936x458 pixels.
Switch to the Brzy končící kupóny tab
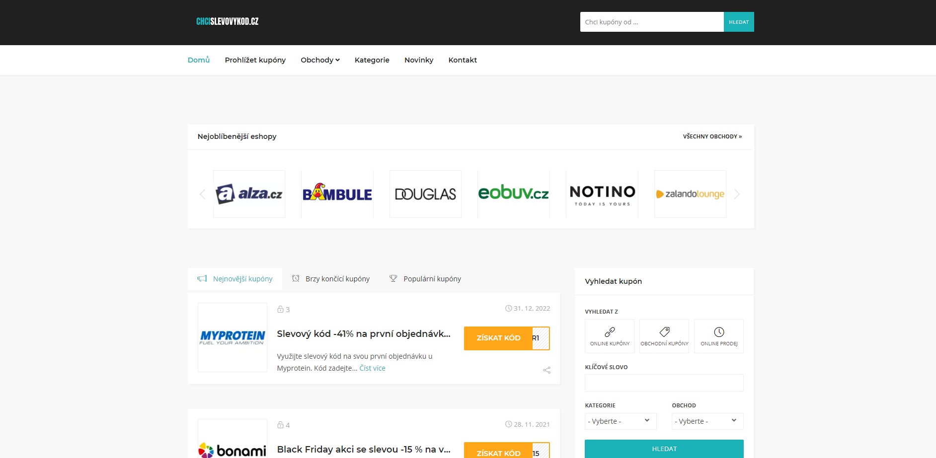point(331,279)
